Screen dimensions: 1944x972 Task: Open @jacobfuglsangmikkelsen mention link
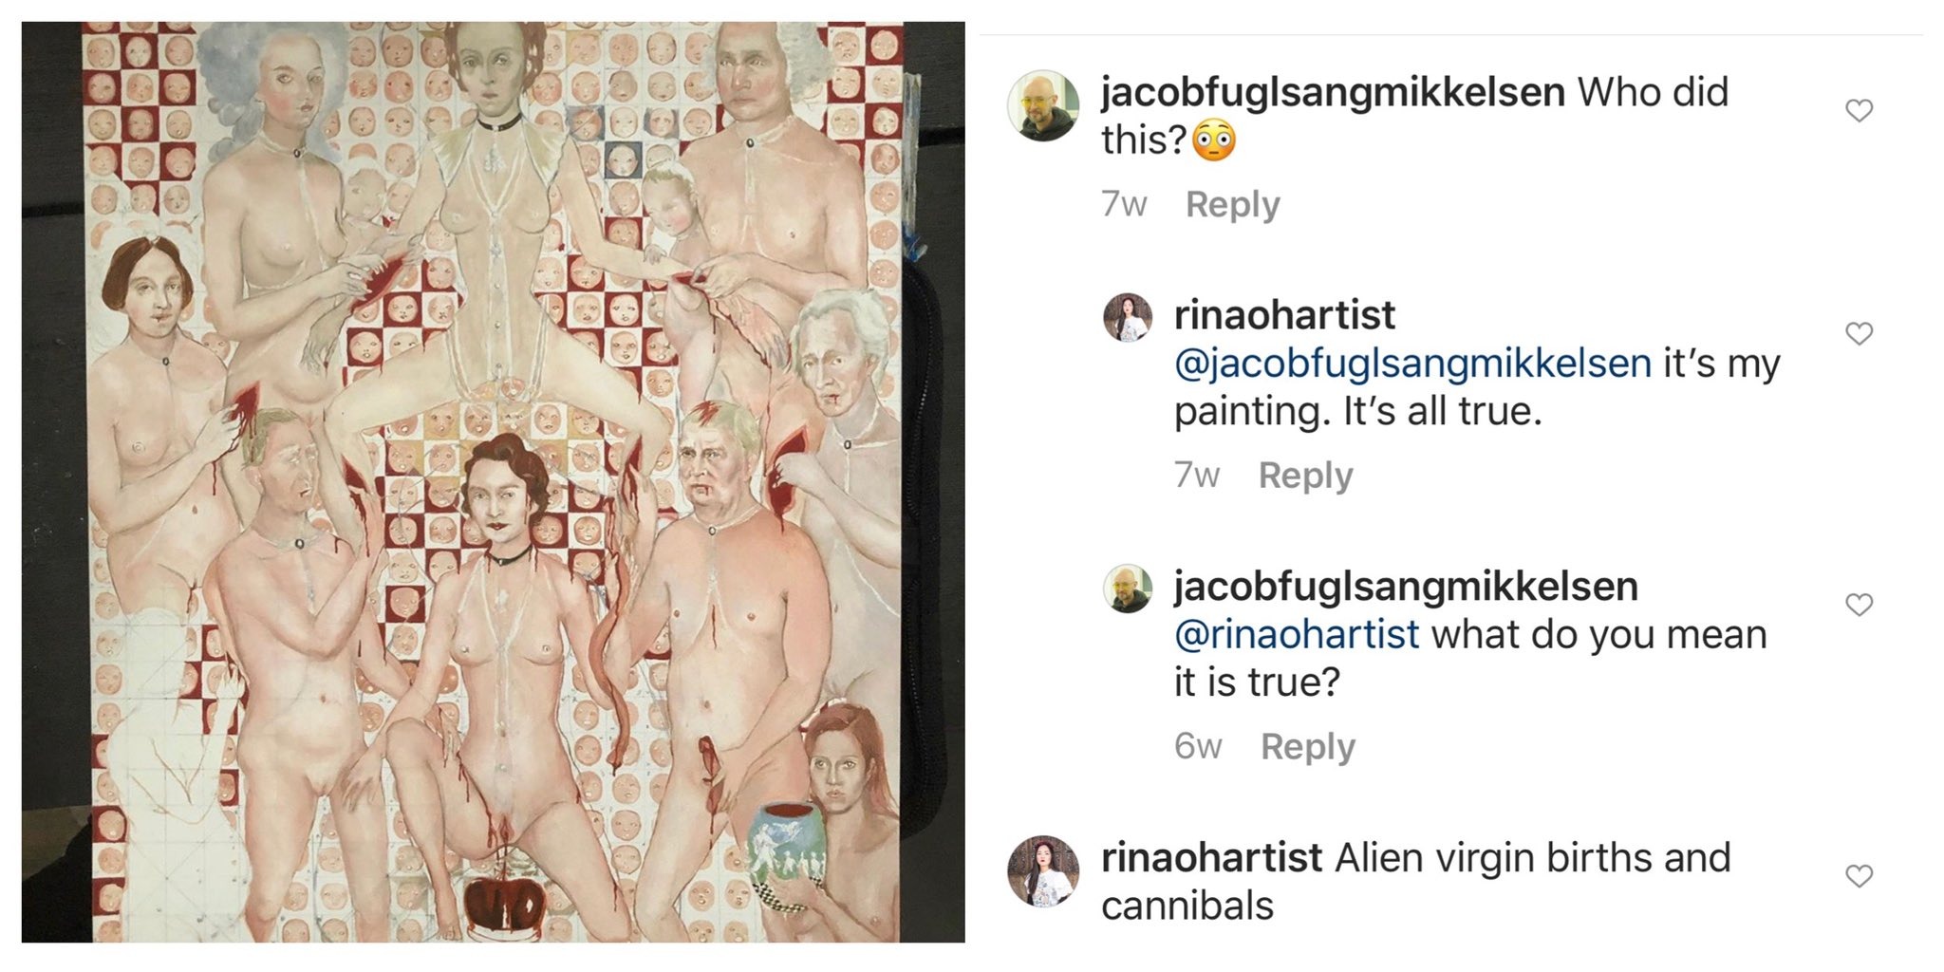pos(1412,364)
